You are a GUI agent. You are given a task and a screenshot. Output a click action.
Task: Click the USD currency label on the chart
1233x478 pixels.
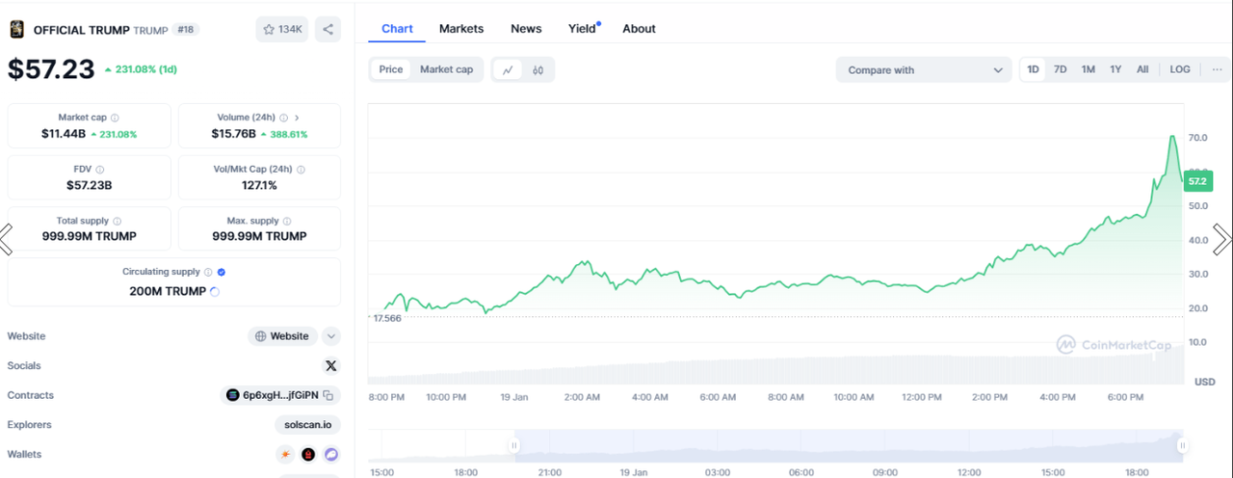click(1204, 382)
